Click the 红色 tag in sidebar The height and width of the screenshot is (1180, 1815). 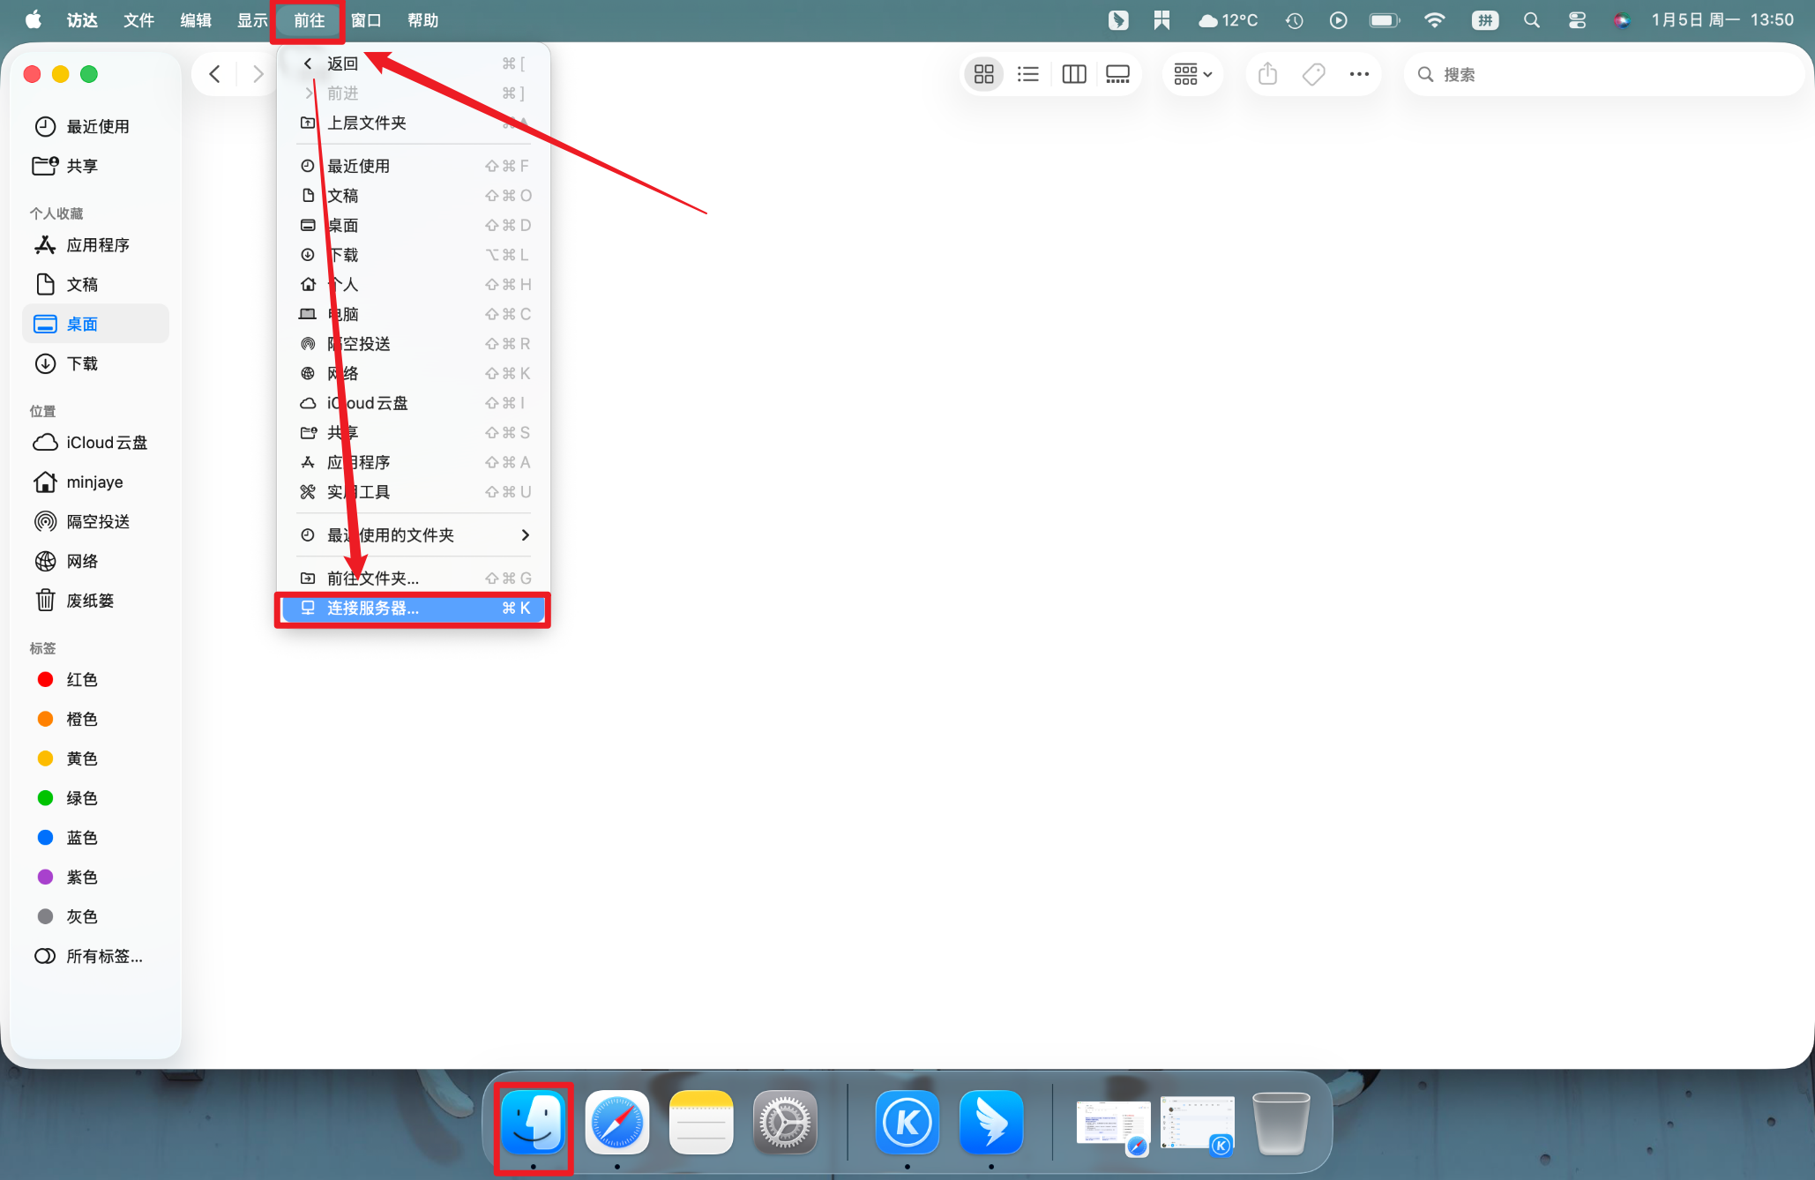pos(81,679)
